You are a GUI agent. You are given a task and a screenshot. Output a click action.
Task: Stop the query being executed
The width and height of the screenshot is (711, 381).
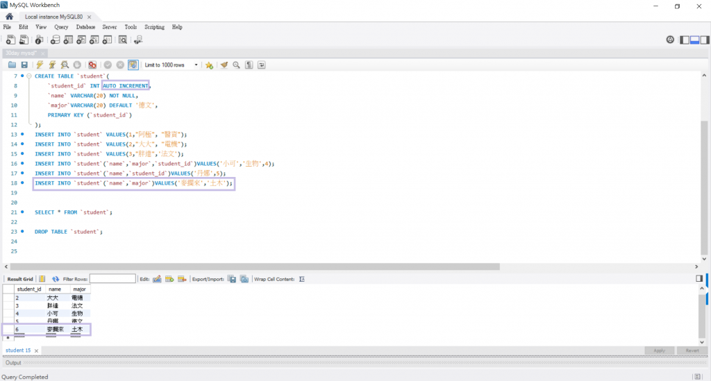(x=77, y=65)
